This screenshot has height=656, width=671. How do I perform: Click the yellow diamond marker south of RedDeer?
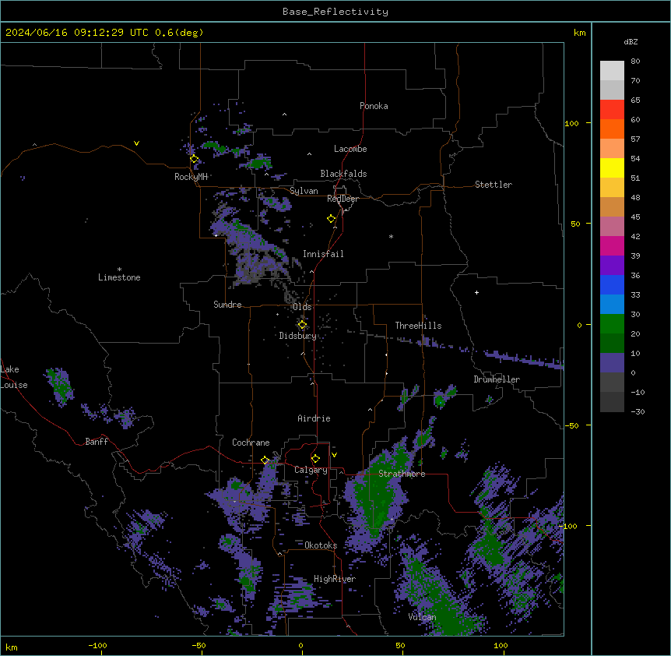pyautogui.click(x=332, y=219)
